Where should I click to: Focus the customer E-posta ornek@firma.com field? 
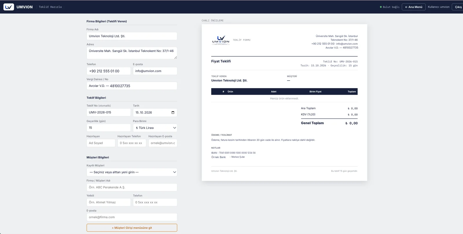tap(132, 217)
